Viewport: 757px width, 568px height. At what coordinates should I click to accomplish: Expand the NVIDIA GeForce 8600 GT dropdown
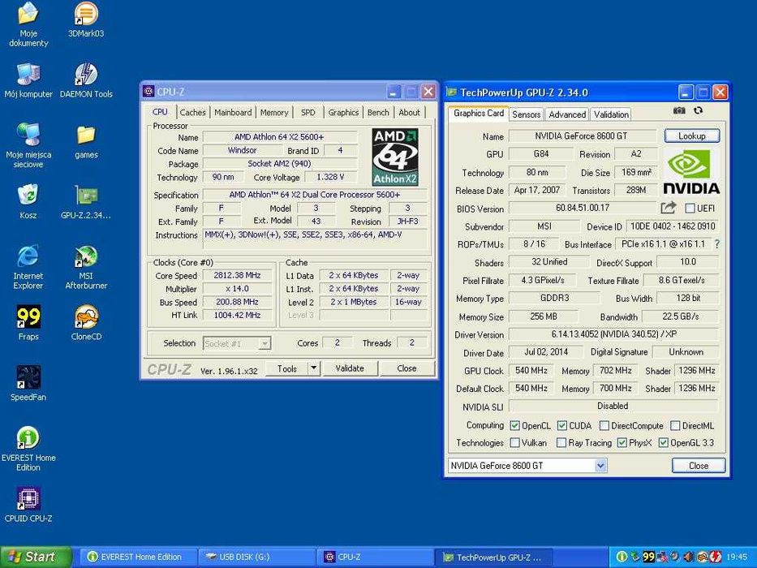pyautogui.click(x=600, y=466)
